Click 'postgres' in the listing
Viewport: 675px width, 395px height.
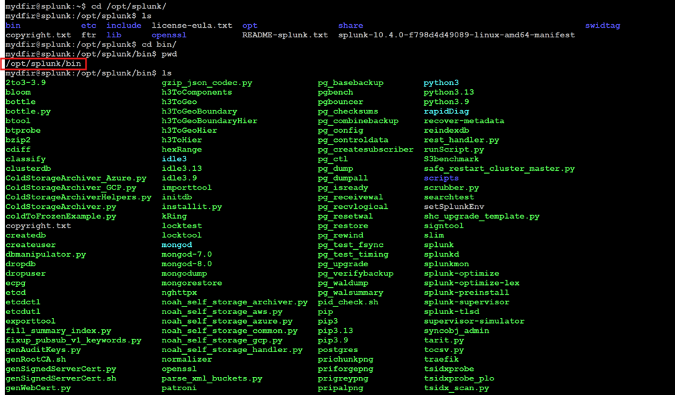[x=338, y=350]
